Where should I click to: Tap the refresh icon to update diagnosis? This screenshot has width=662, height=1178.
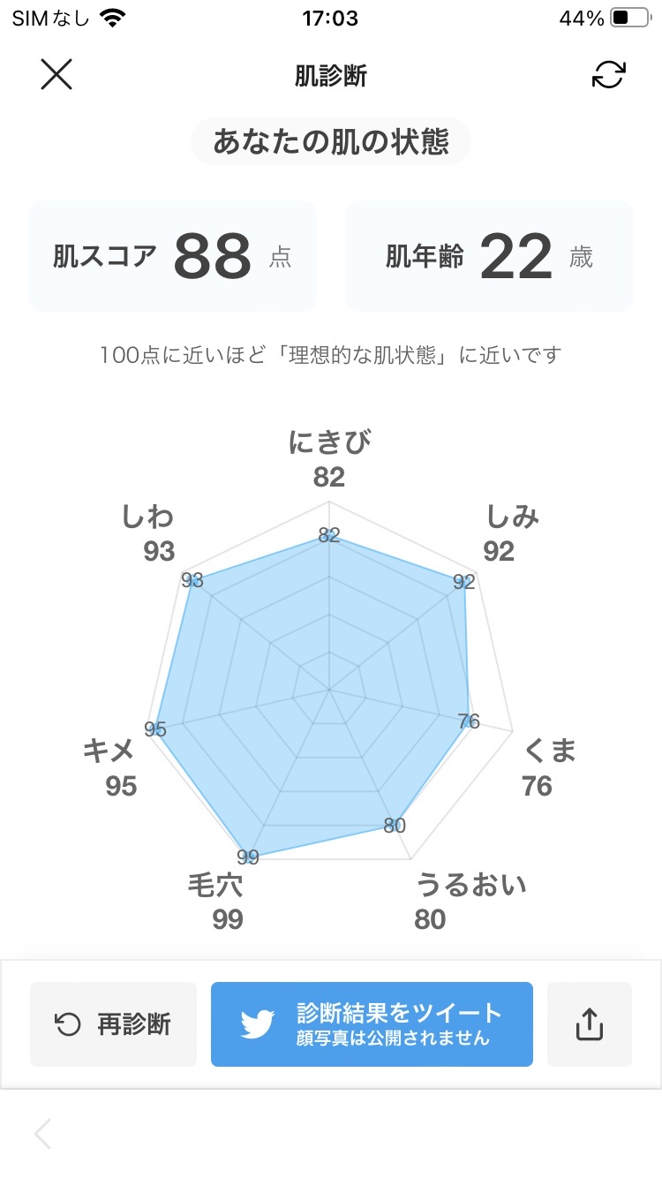click(x=608, y=75)
